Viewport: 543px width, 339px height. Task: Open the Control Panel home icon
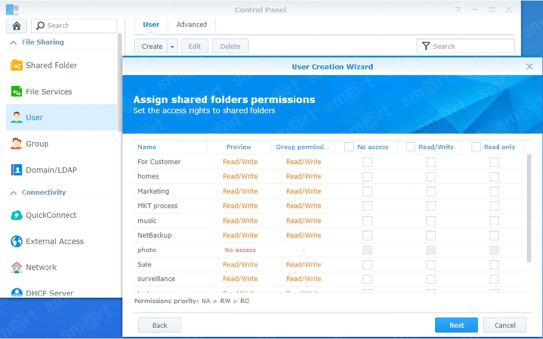pyautogui.click(x=16, y=26)
